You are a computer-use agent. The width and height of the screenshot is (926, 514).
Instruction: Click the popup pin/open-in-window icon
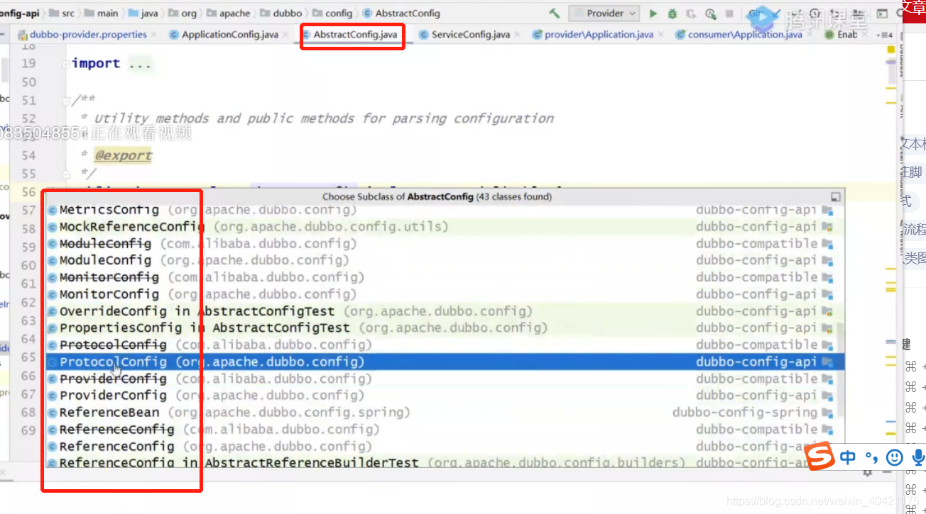(x=836, y=196)
